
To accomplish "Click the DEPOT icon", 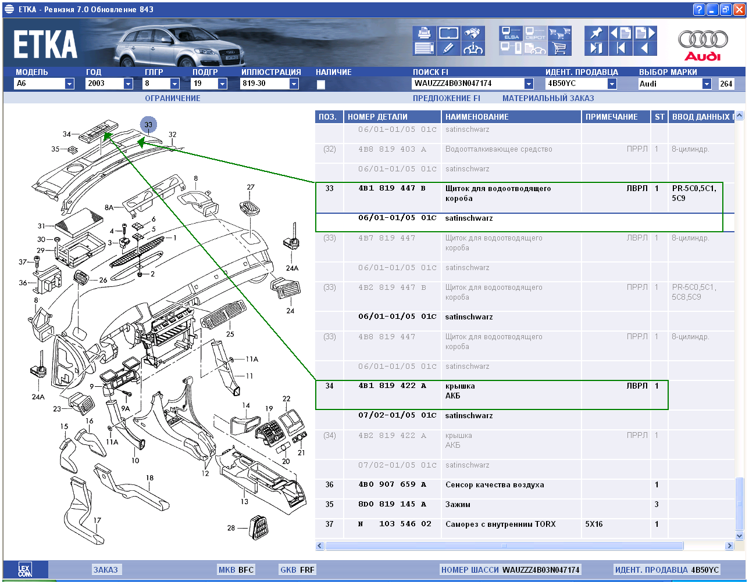I will click(x=536, y=33).
